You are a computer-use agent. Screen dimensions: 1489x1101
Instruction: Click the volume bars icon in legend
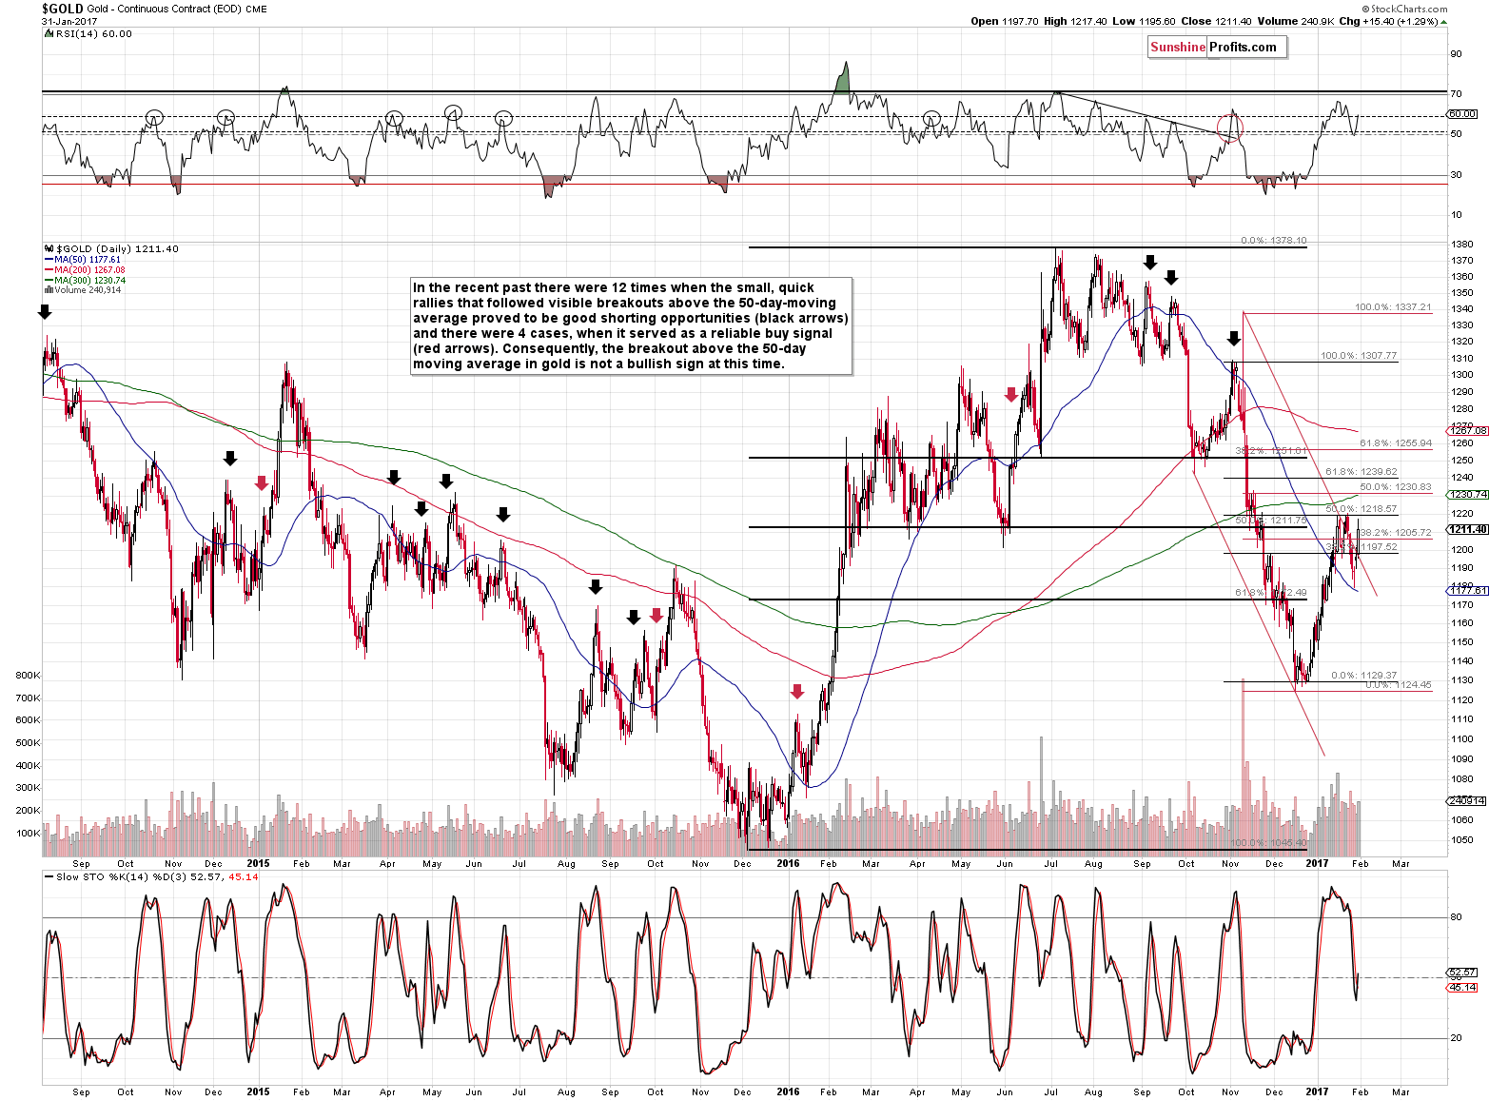click(x=49, y=290)
